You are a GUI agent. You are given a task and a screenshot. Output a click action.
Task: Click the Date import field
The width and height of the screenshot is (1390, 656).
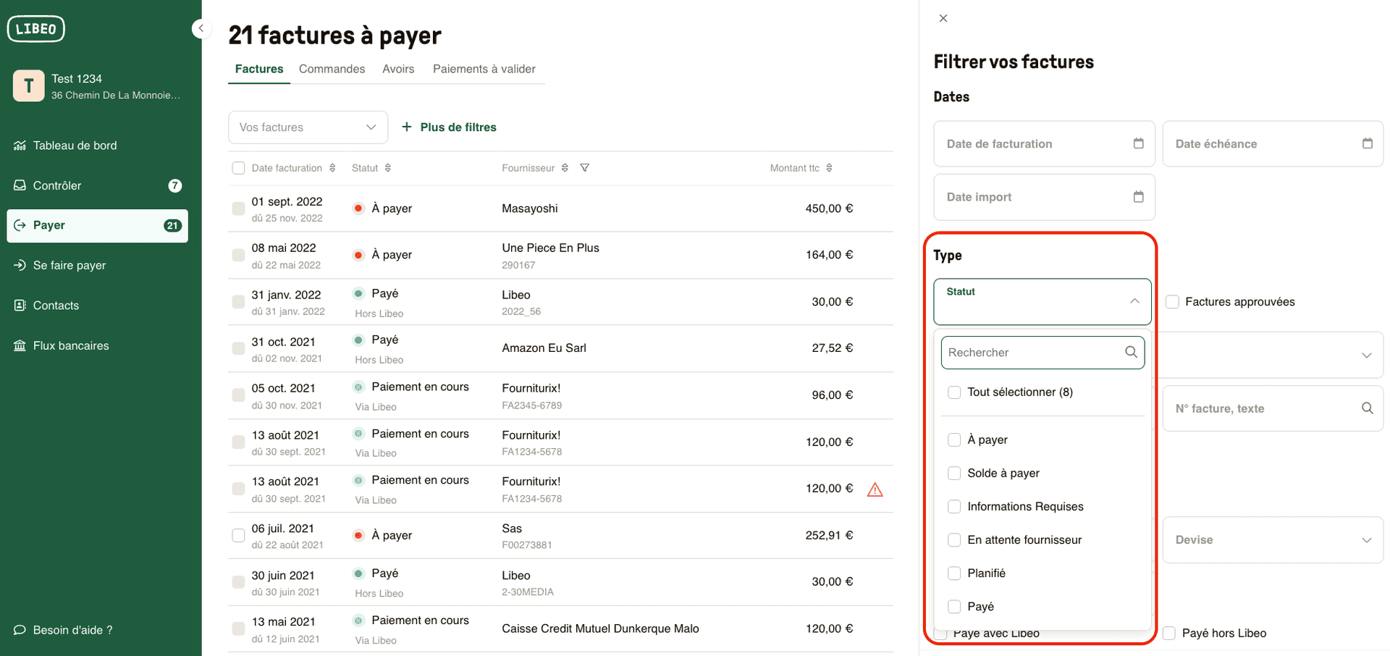tap(1044, 197)
